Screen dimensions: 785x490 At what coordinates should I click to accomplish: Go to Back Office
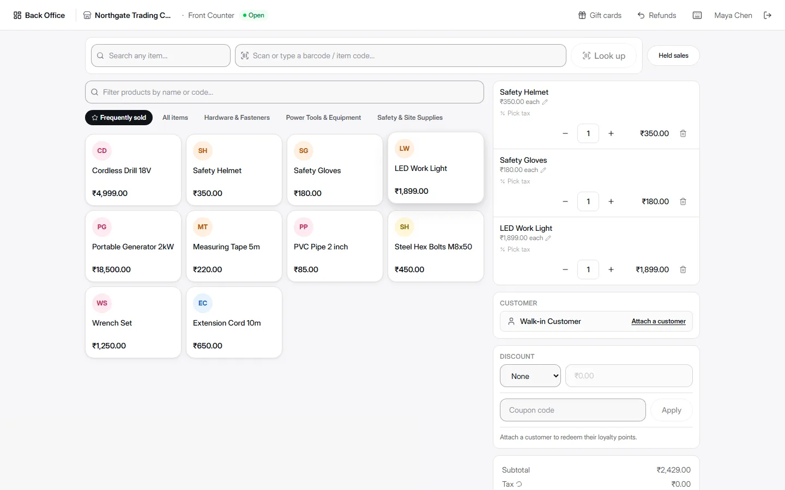[x=39, y=15]
